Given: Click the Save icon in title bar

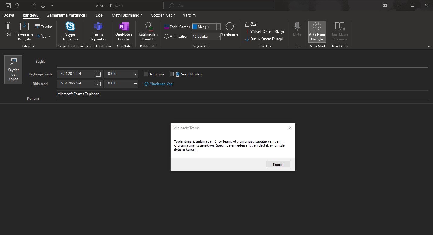Looking at the screenshot, I should coord(8,5).
